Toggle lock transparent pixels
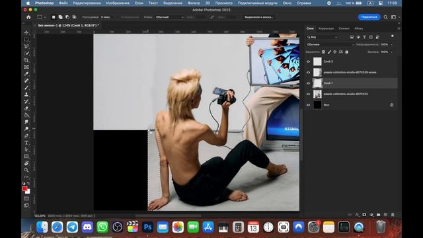423x238 pixels. coord(323,52)
